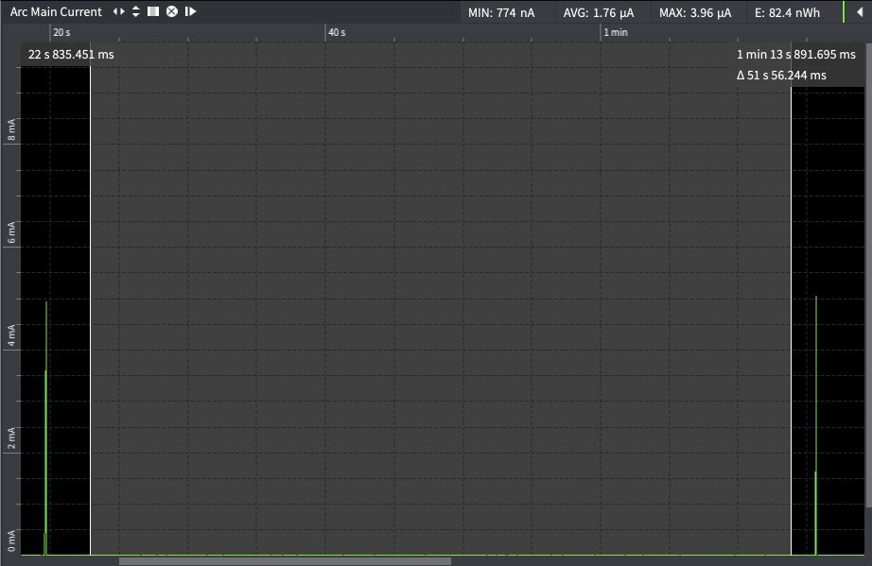
Task: Click the green current spike after selection end
Action: pos(816,425)
